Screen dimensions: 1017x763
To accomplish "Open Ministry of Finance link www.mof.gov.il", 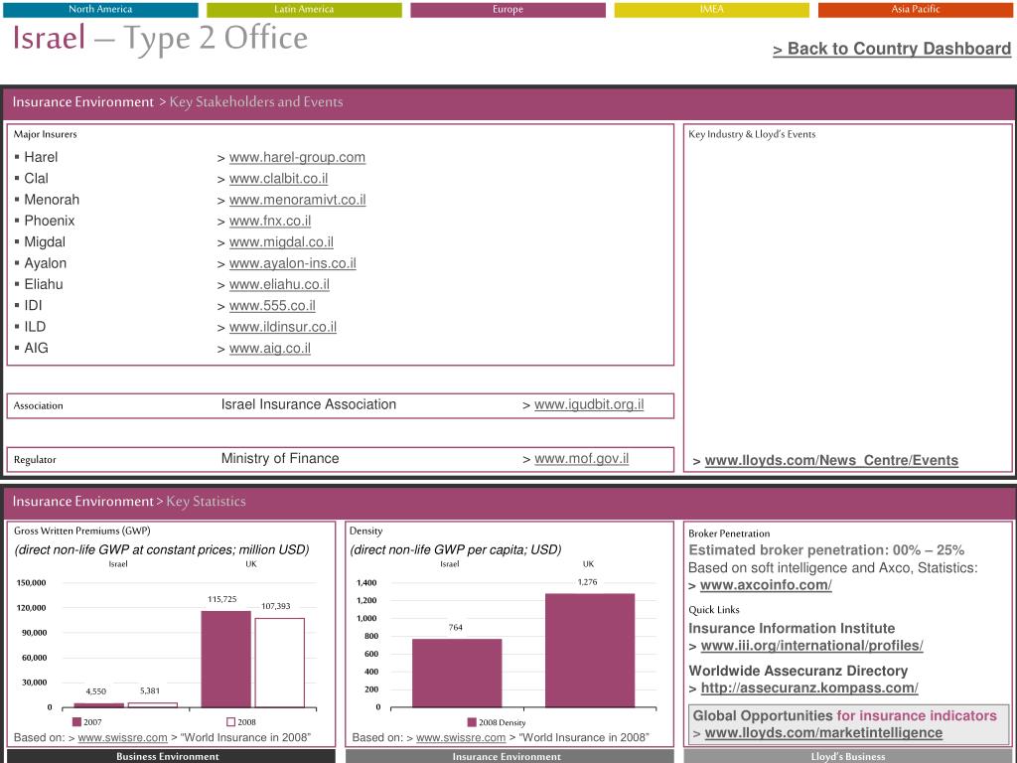I will (582, 459).
